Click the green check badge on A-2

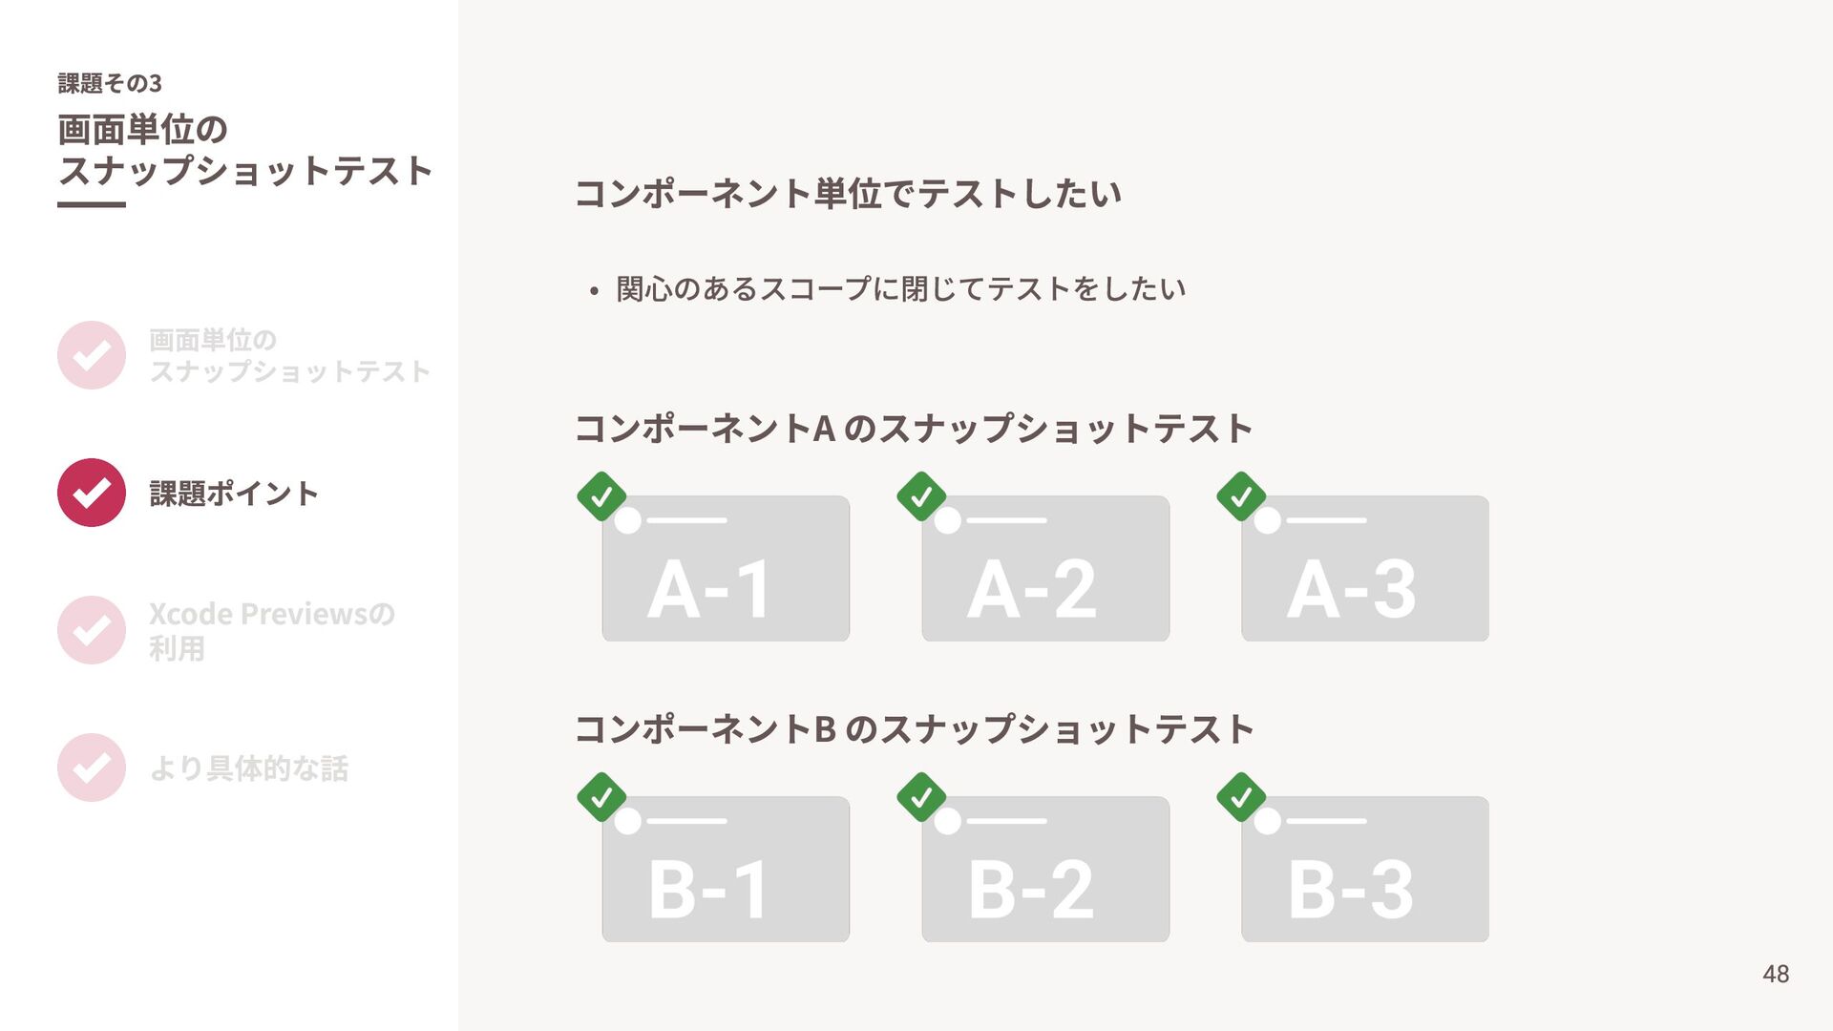pos(921,496)
